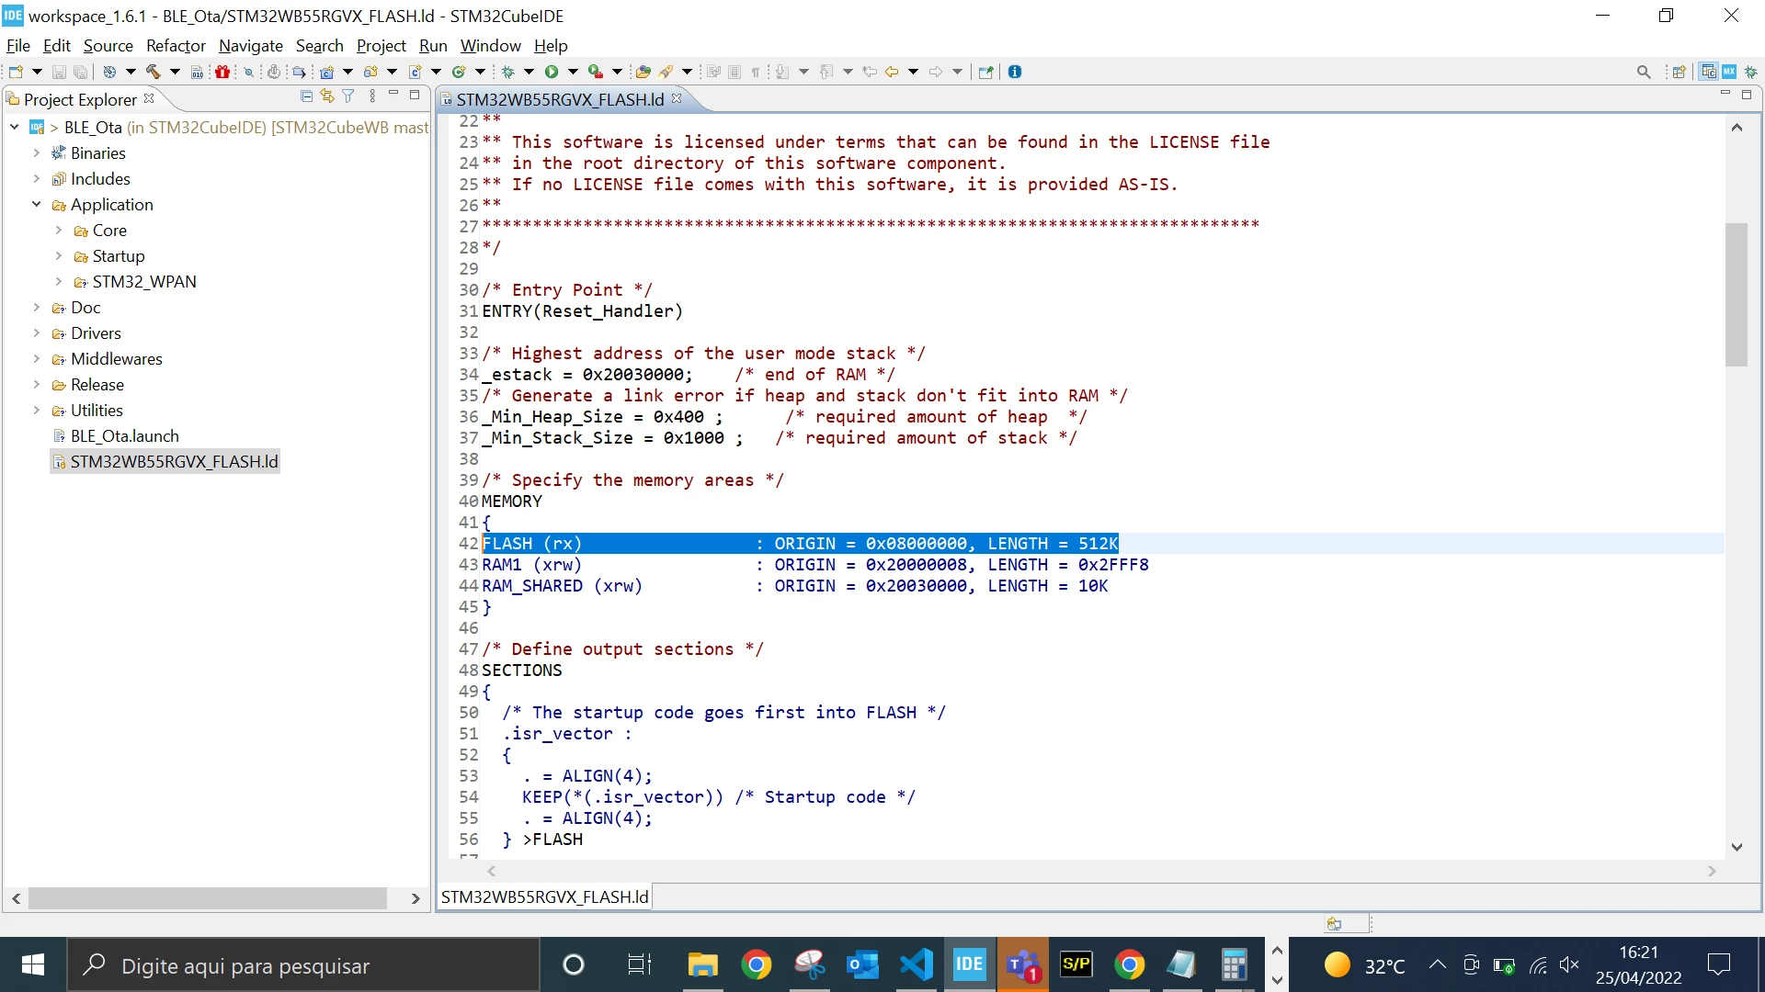Screen dimensions: 1765x992
Task: Switch to the Debug perspective bug button
Action: [1751, 72]
